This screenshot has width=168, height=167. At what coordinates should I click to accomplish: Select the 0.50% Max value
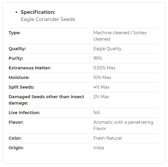pos(104,68)
